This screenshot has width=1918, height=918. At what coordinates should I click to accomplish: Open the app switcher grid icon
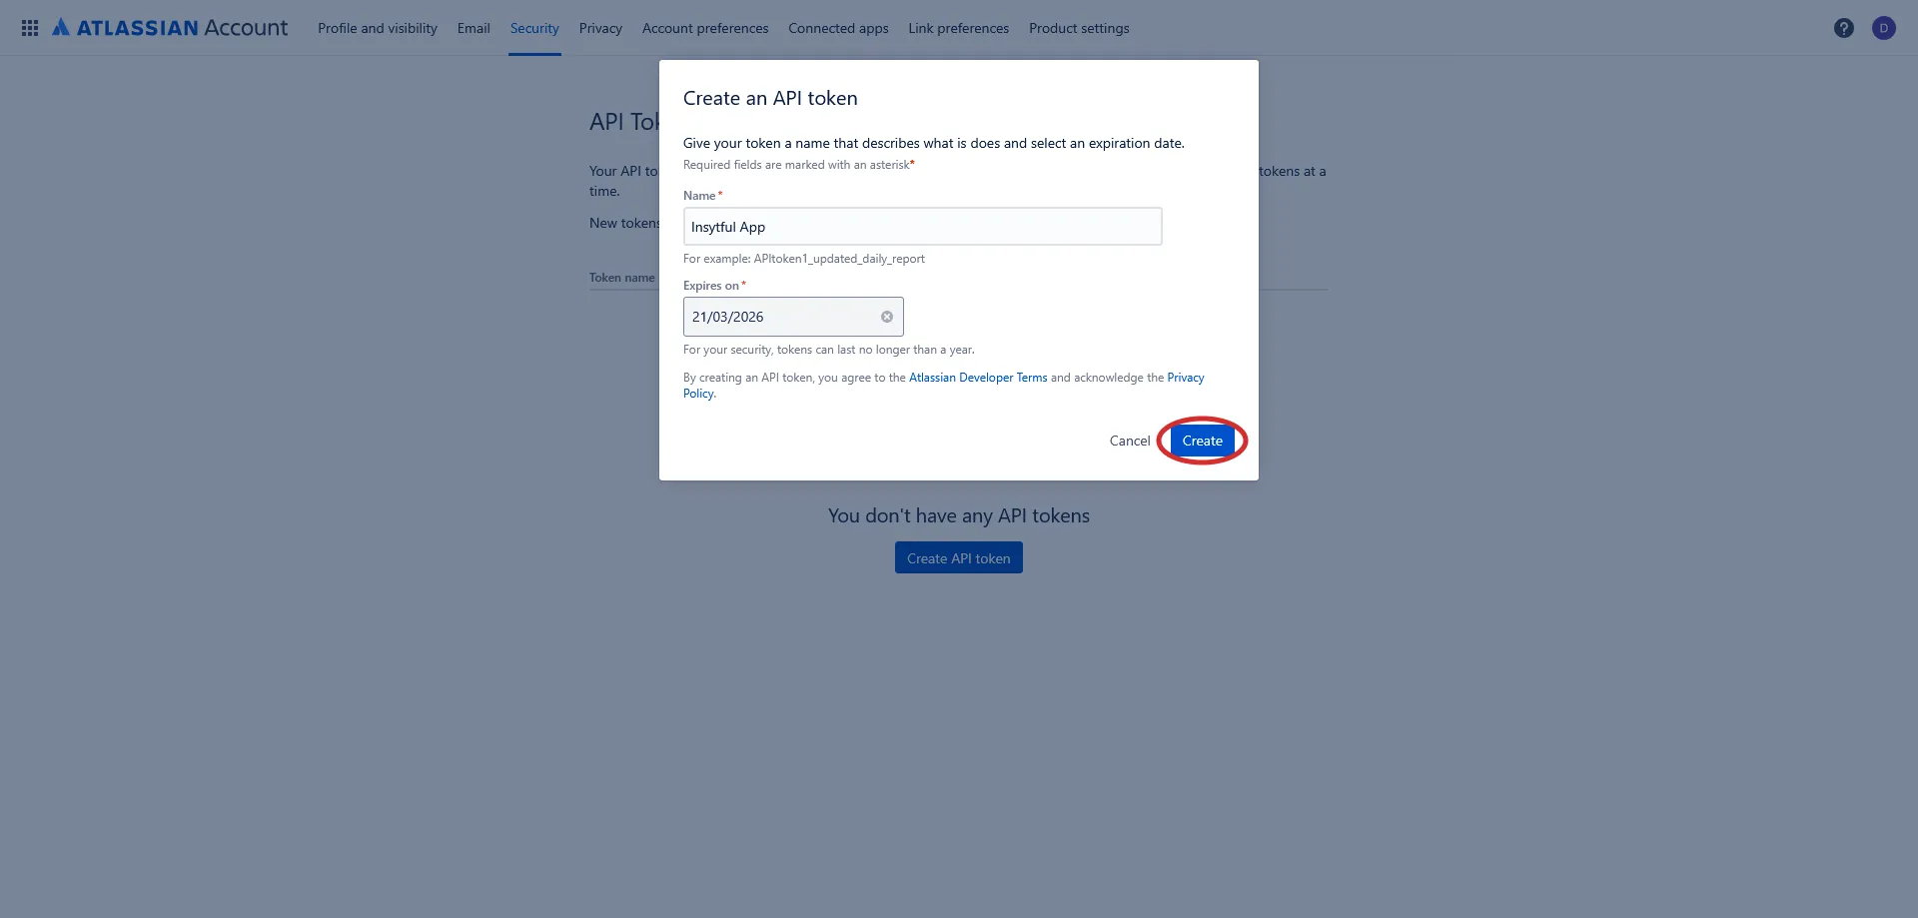coord(30,28)
